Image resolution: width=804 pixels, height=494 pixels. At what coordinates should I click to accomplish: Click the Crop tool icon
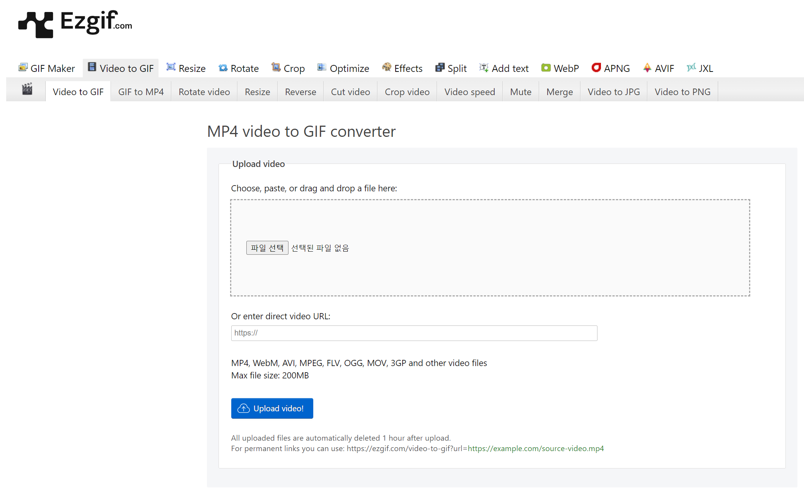click(x=276, y=67)
